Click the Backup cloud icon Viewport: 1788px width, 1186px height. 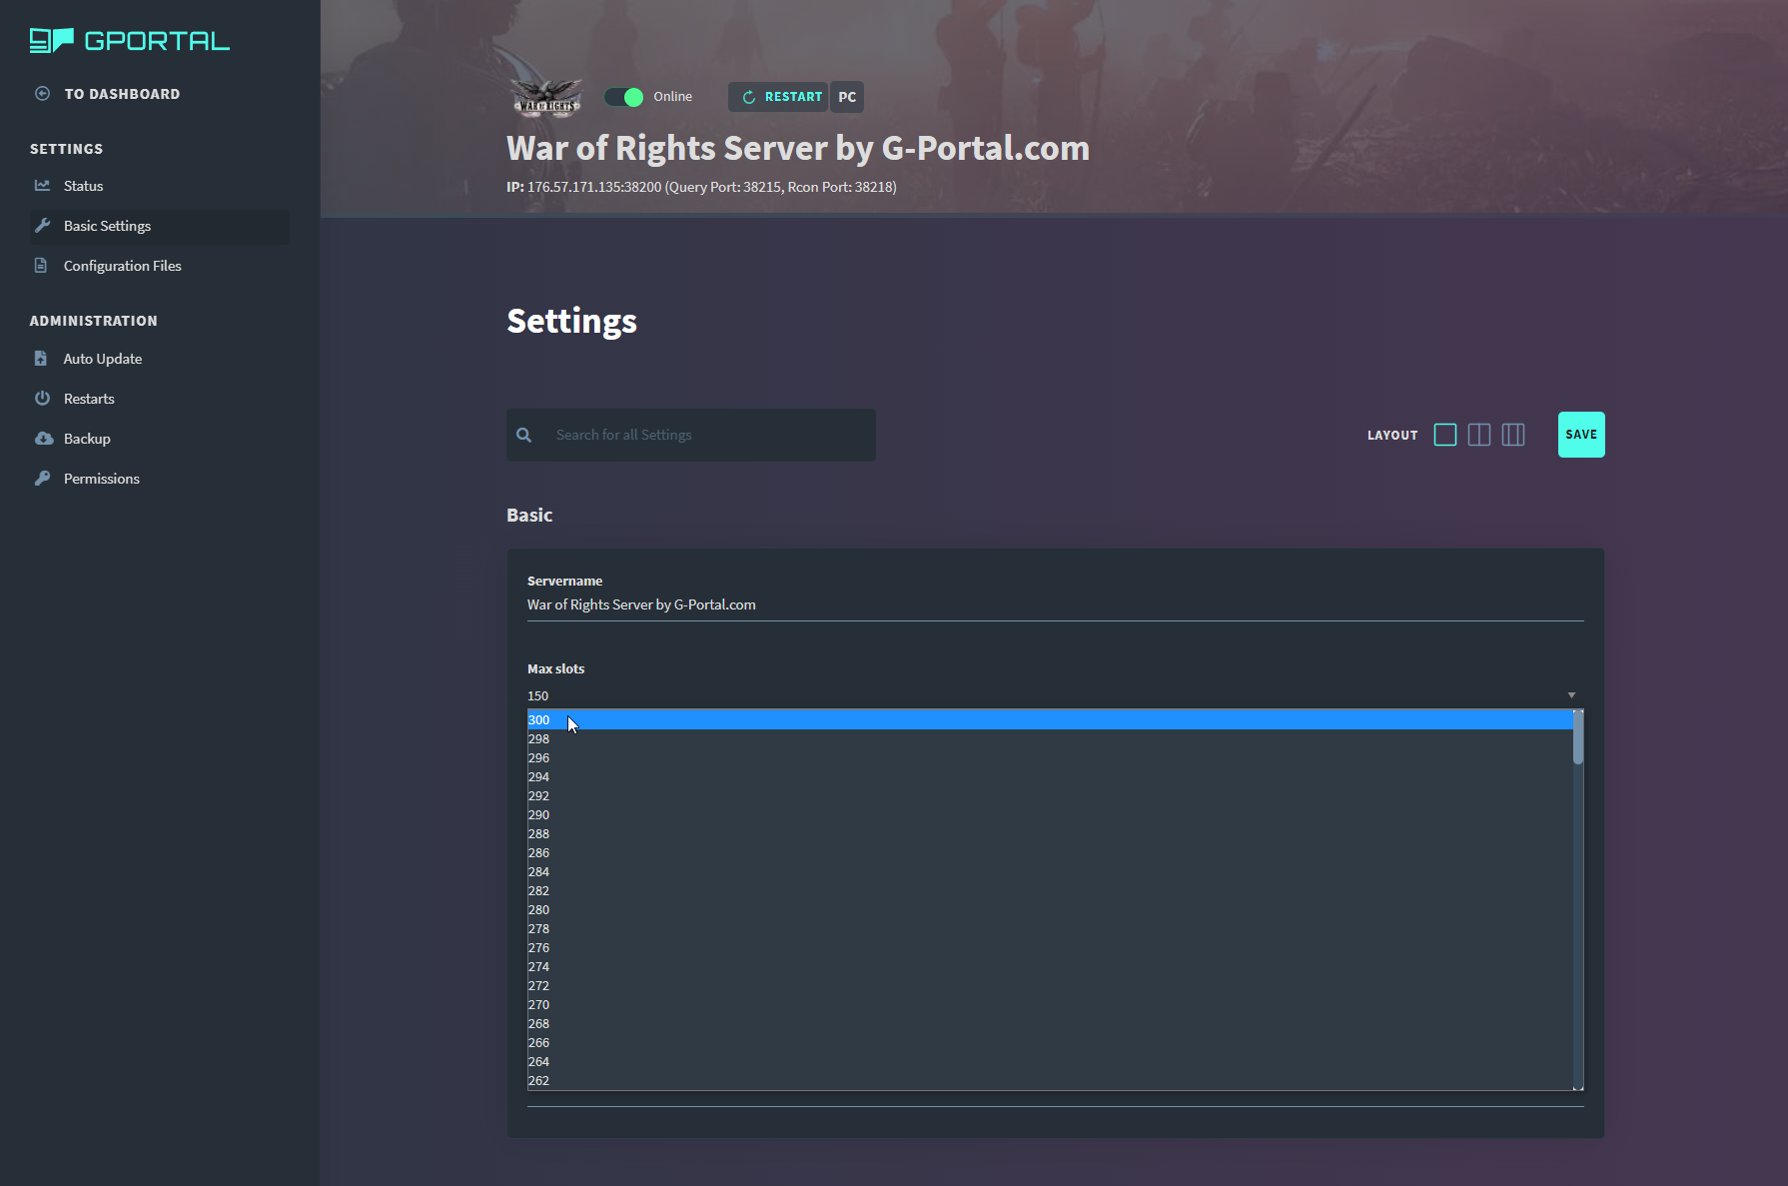pos(44,439)
